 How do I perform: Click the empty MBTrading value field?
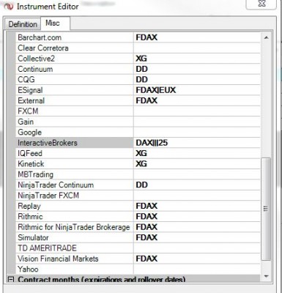click(x=197, y=174)
